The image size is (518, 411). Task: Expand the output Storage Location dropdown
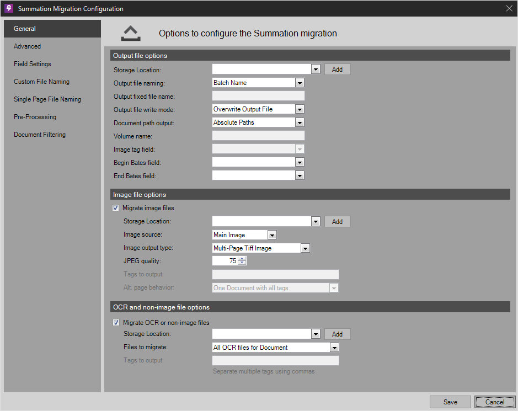316,70
